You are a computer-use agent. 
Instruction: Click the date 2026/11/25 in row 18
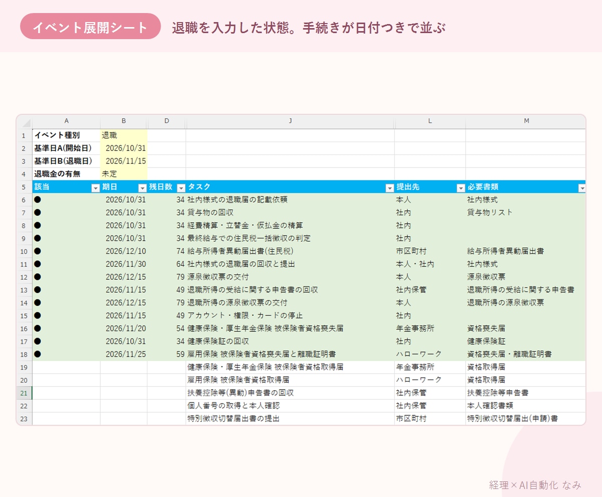[x=125, y=354]
